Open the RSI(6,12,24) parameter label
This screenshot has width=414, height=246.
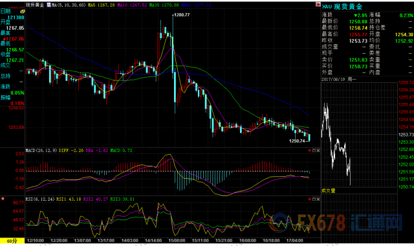(x=40, y=199)
